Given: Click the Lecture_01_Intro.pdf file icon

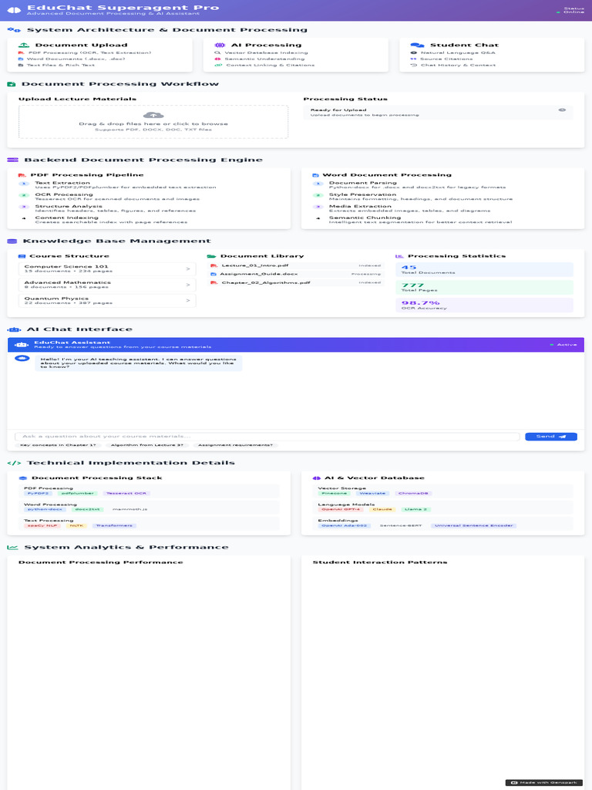Looking at the screenshot, I should 214,265.
